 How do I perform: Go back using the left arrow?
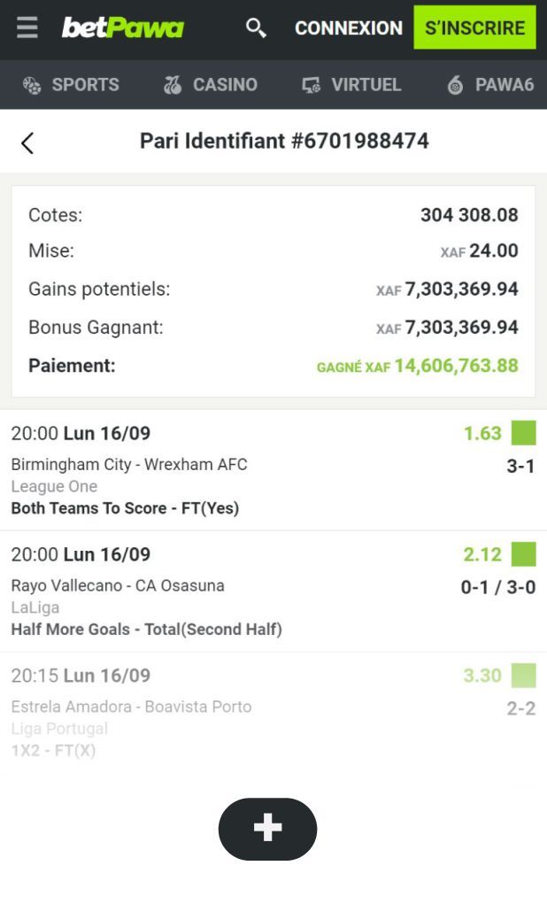(27, 143)
